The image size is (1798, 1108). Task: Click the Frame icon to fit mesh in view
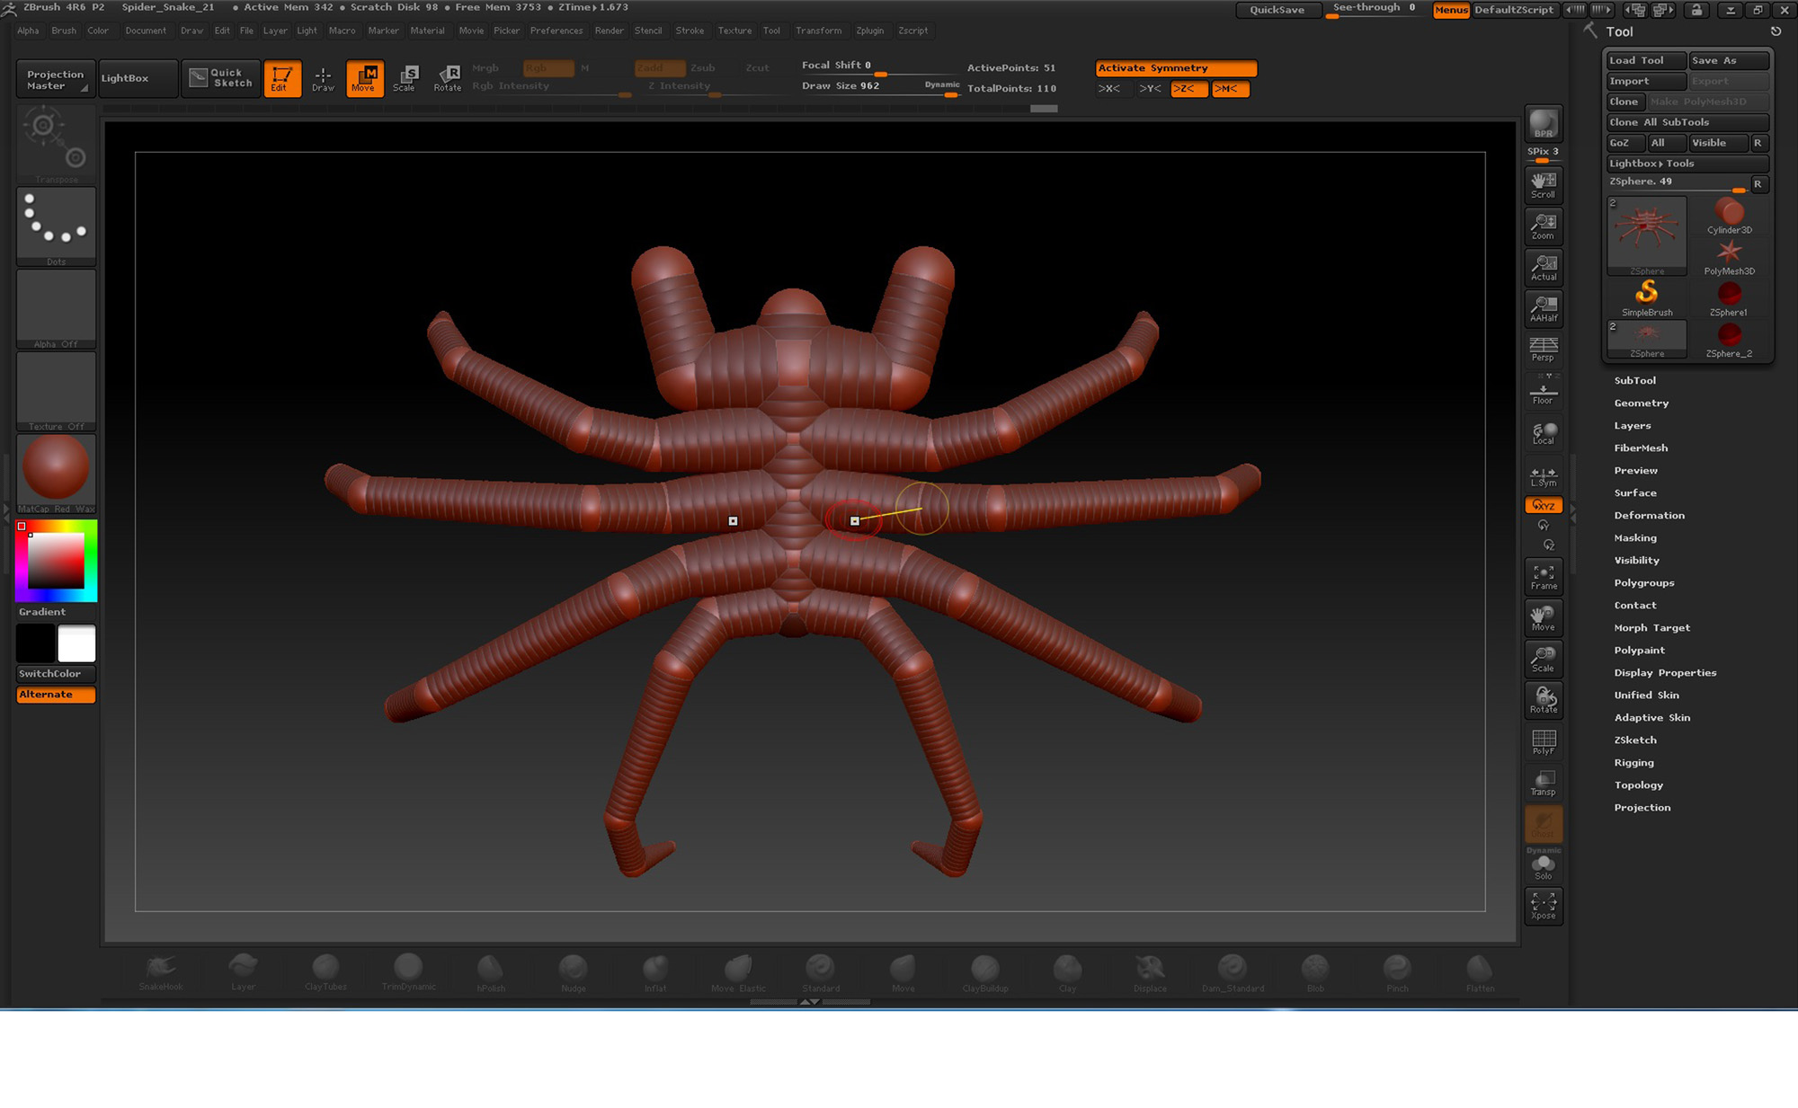(1544, 575)
